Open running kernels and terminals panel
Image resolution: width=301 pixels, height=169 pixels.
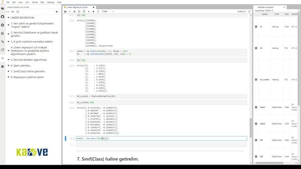click(2, 25)
